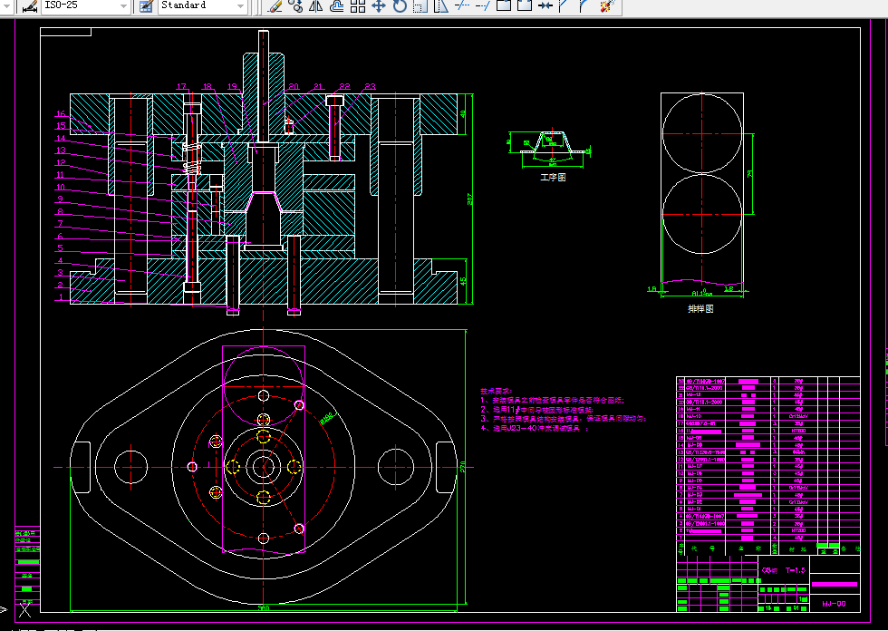Click the 207 height dimension text
Screen dimensions: 888x631
click(469, 199)
